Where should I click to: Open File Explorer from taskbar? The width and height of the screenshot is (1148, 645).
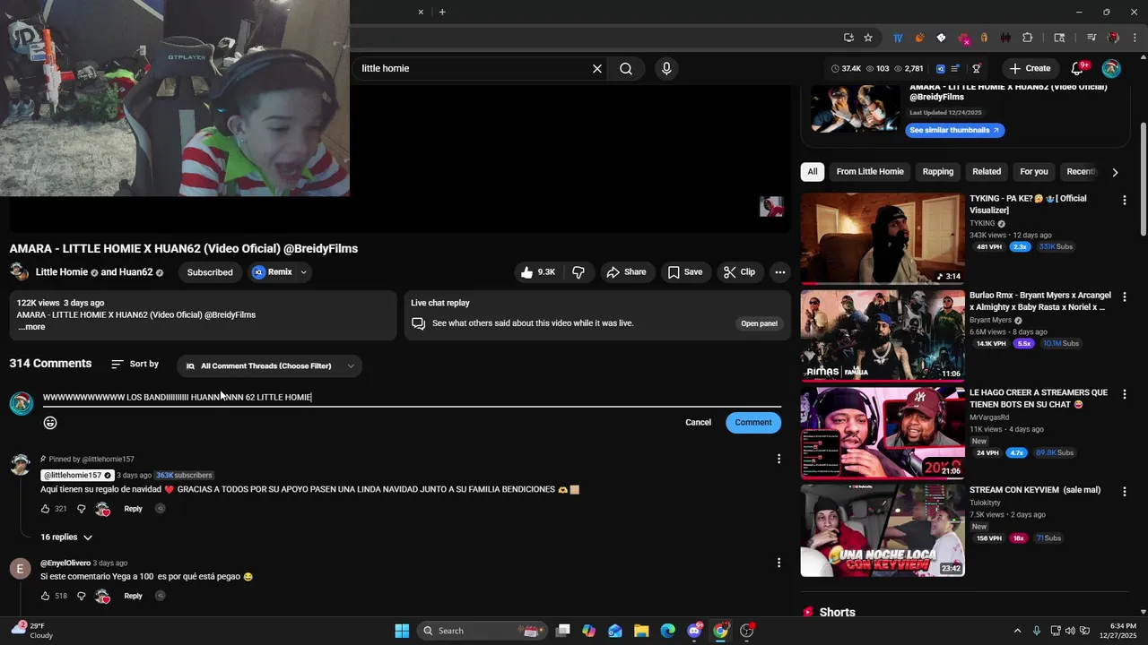coord(641,631)
